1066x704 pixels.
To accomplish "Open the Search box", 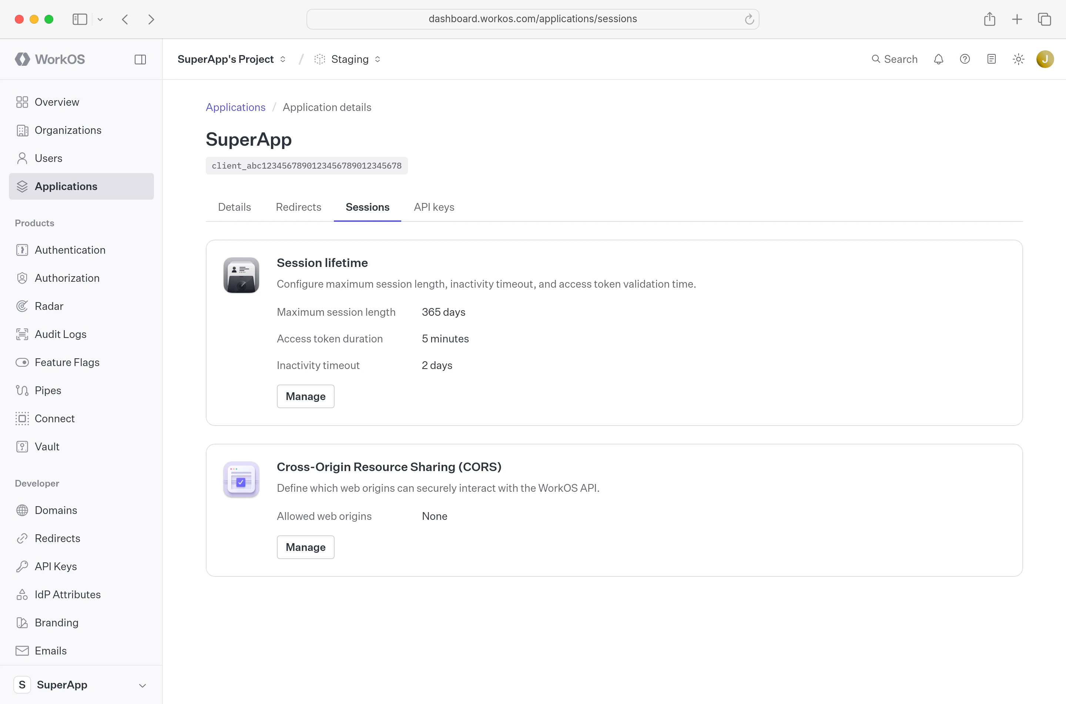I will point(894,59).
